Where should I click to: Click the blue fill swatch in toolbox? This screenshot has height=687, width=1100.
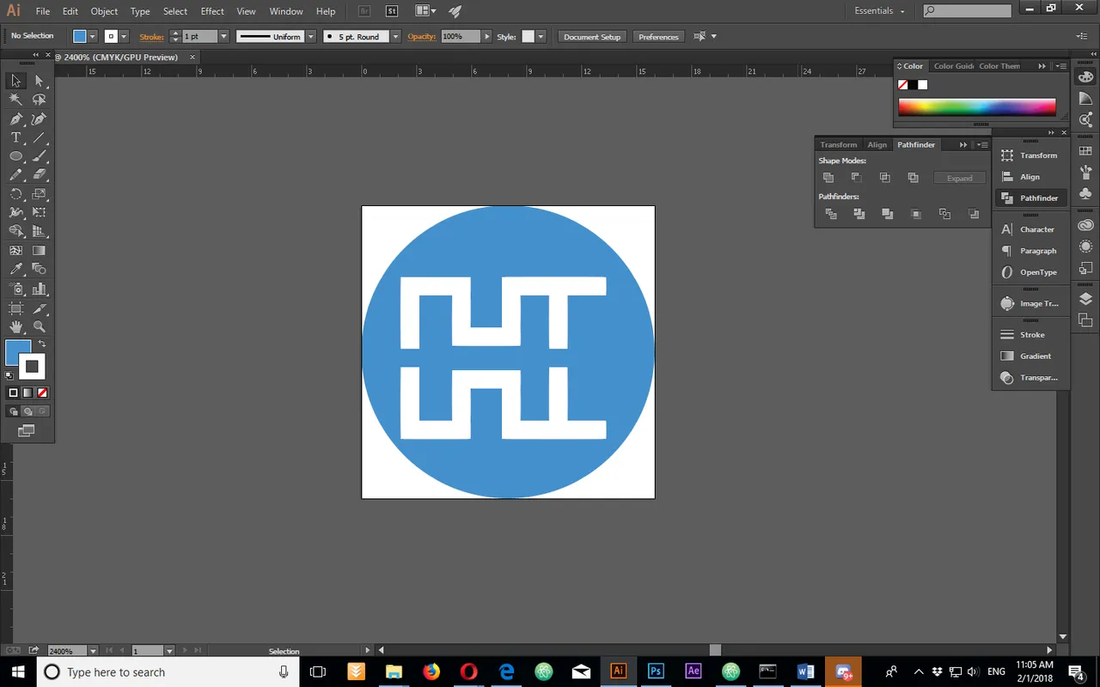pyautogui.click(x=18, y=352)
